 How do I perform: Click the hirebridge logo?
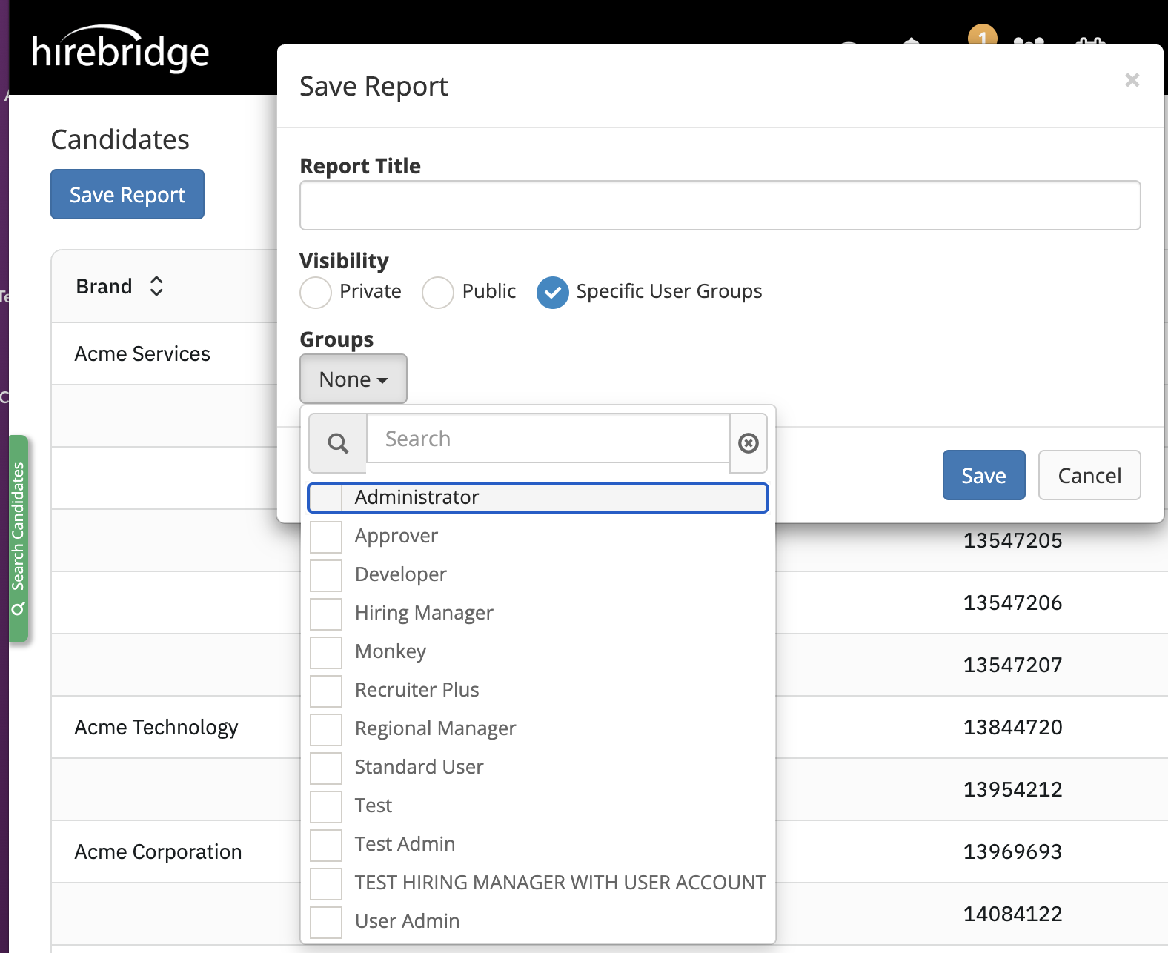pos(121,53)
